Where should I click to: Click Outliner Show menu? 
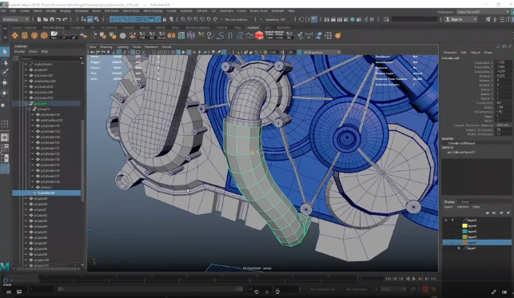pyautogui.click(x=33, y=51)
